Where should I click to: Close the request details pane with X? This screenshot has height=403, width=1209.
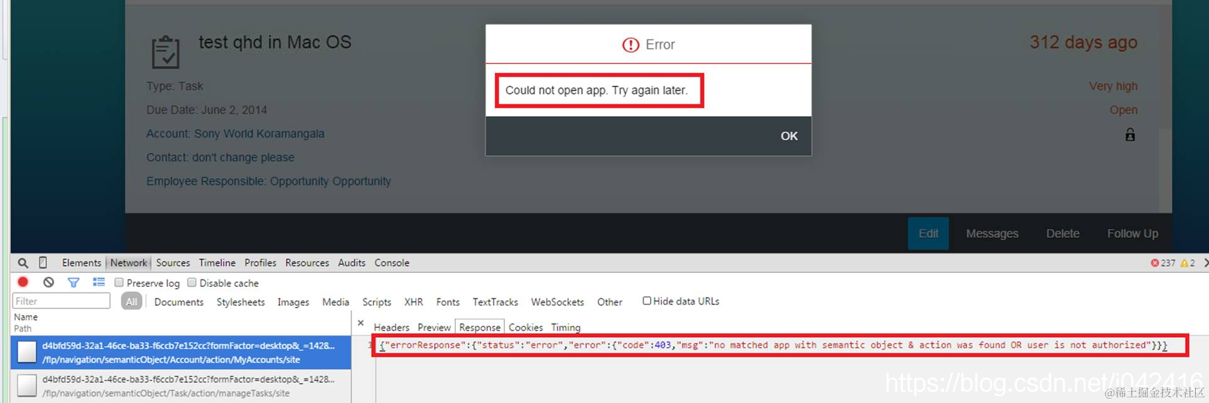(361, 323)
